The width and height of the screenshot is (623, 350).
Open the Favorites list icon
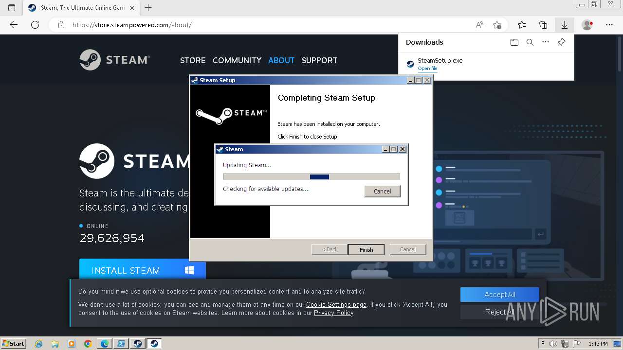pyautogui.click(x=522, y=25)
